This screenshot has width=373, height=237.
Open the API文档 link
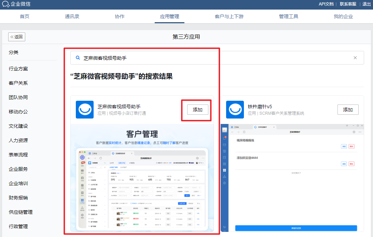click(x=326, y=4)
